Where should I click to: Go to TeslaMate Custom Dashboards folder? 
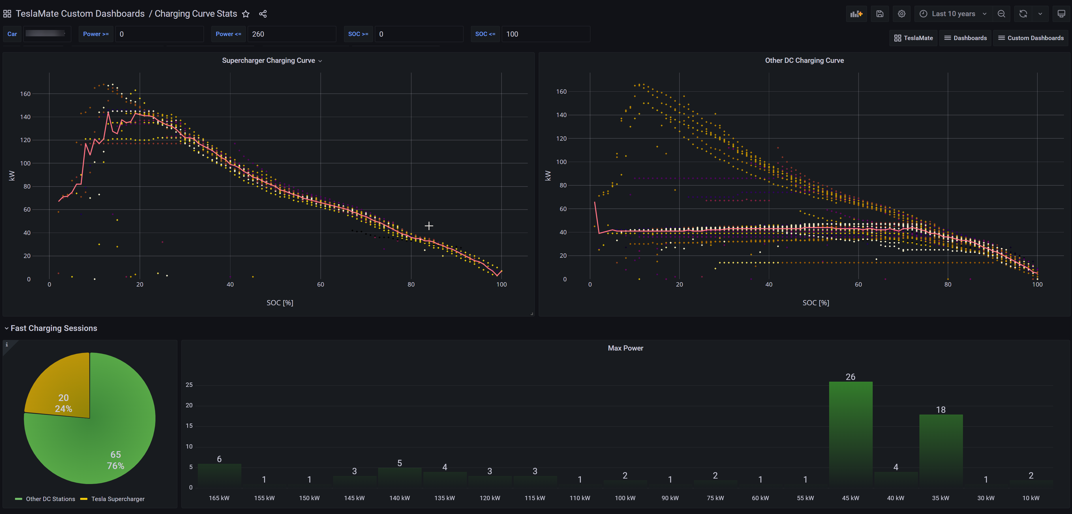click(80, 14)
